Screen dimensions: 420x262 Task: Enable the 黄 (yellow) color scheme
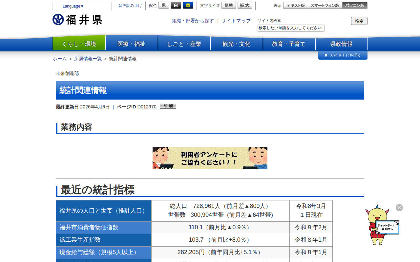(188, 5)
